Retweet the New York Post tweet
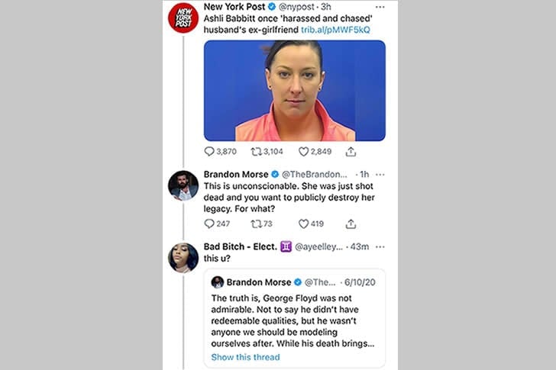 click(256, 152)
